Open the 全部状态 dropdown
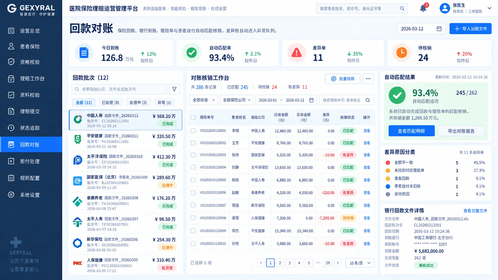The width and height of the screenshot is (498, 280). [x=203, y=100]
